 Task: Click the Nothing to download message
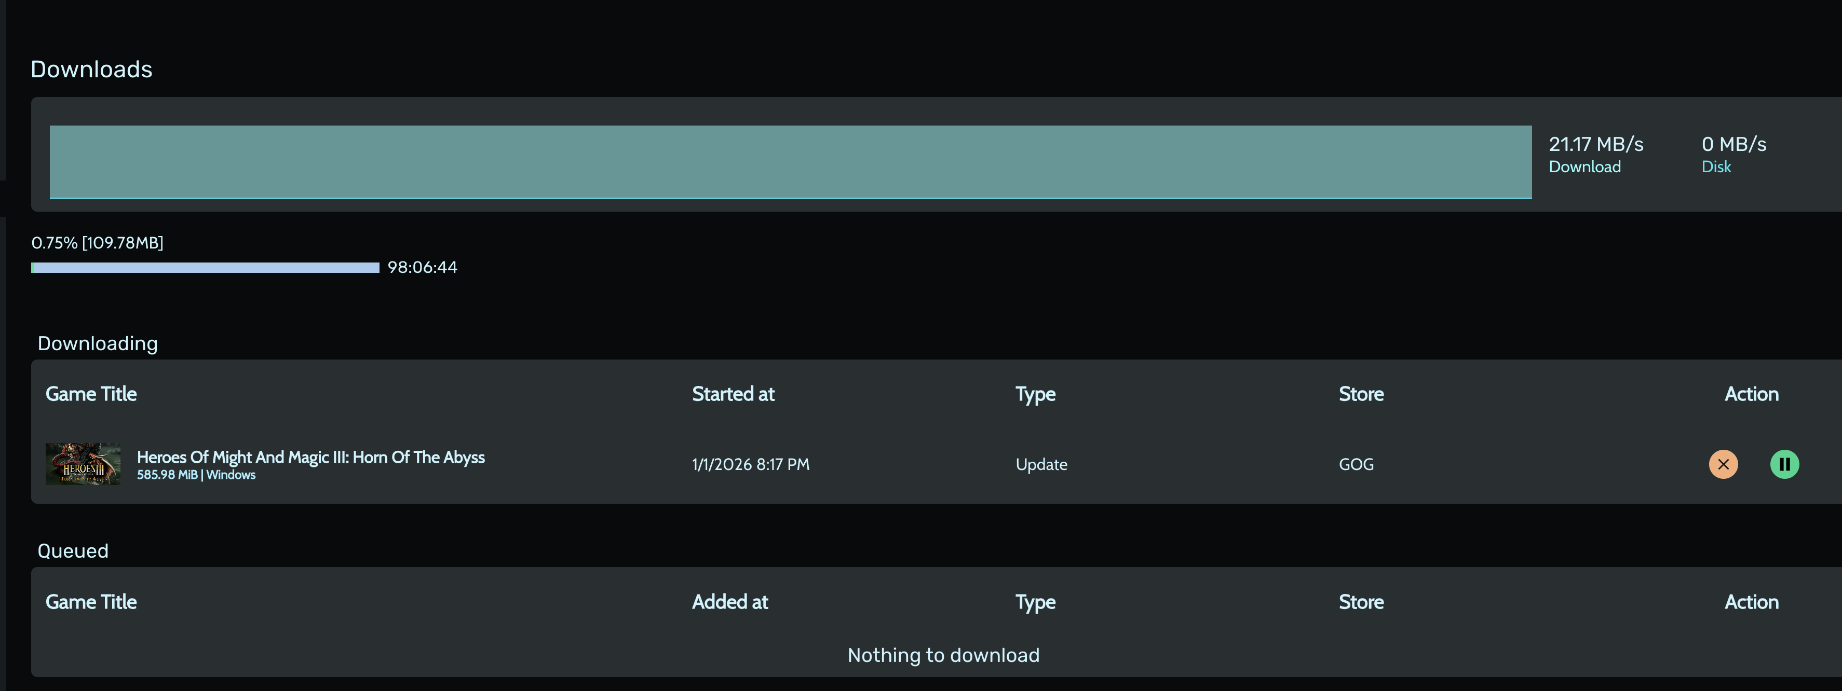click(943, 655)
